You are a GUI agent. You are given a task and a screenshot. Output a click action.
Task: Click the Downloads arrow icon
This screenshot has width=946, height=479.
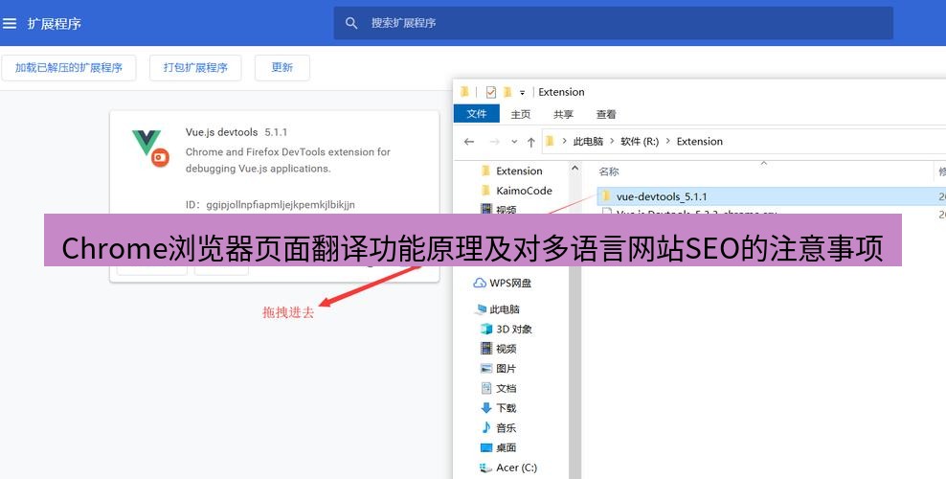[x=486, y=408]
